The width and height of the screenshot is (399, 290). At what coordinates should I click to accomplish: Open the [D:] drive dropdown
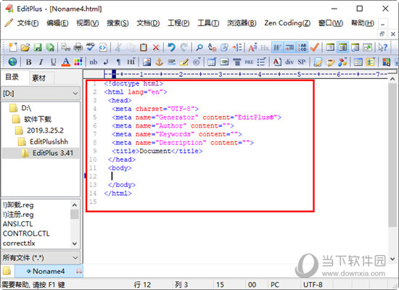point(41,94)
